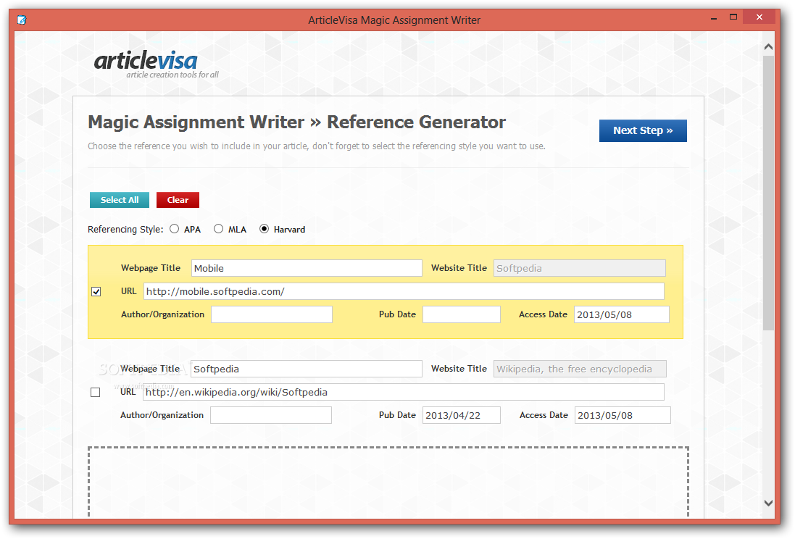Select the Harvard referencing style

point(265,229)
